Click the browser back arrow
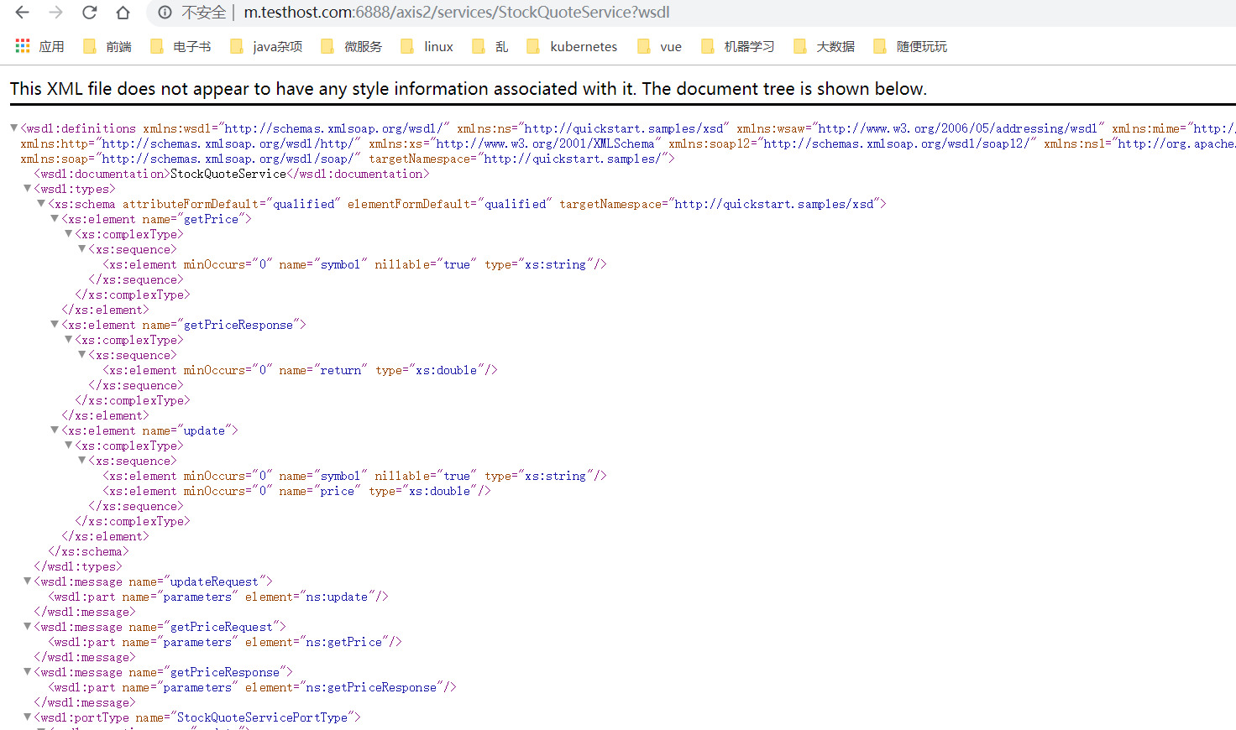 pos(23,13)
